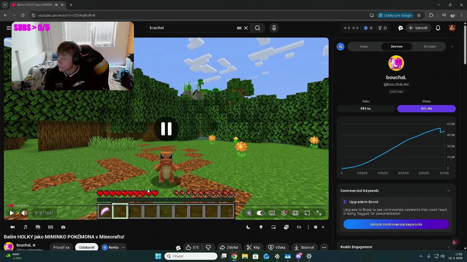Collapse the Controversial Keywords section
Viewport: 467px width, 262px height.
click(448, 191)
